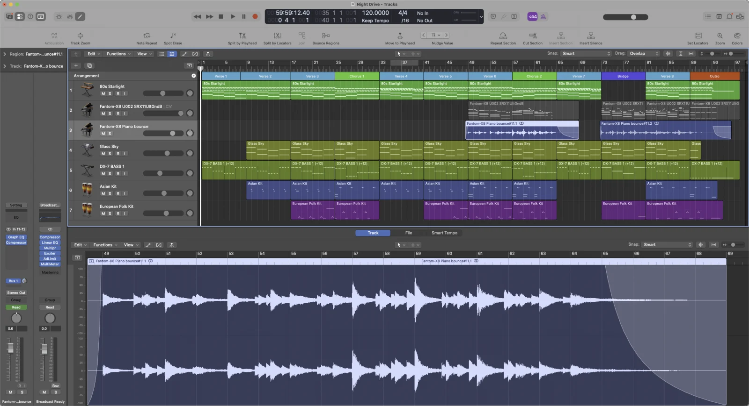Viewport: 749px width, 406px height.
Task: Record-enable the DX-7 BASS 1 track
Action: (x=117, y=173)
